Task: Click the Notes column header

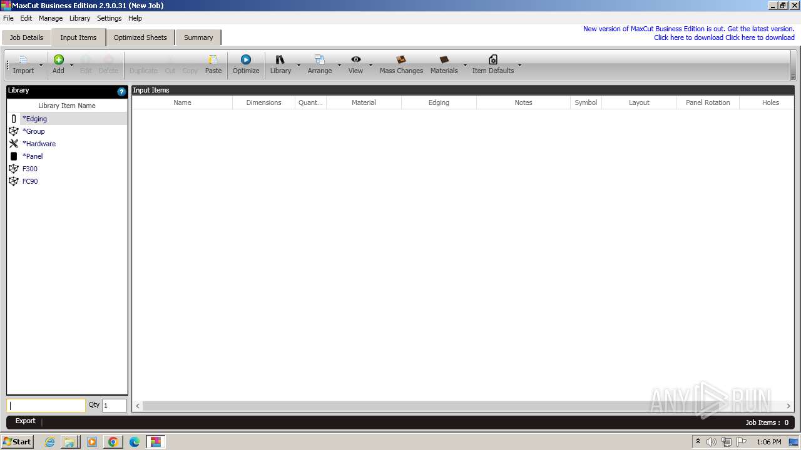Action: pyautogui.click(x=523, y=102)
